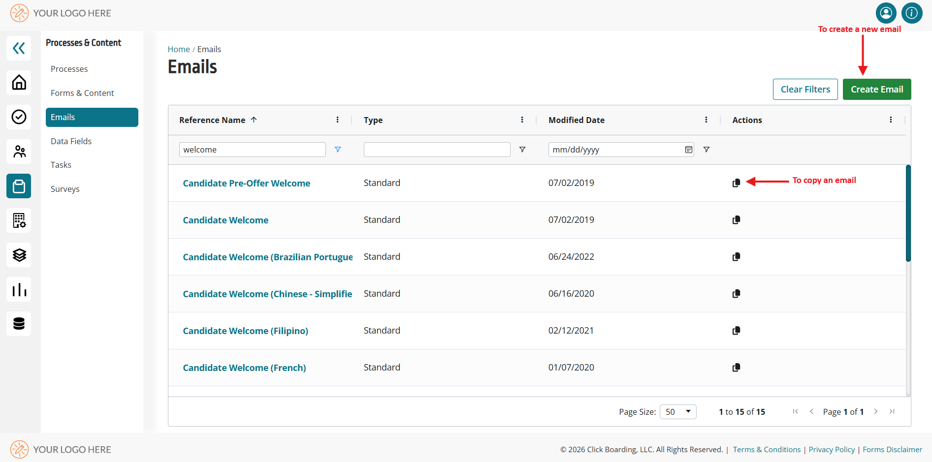
Task: Open Reference Name filter options funnel
Action: (x=338, y=150)
